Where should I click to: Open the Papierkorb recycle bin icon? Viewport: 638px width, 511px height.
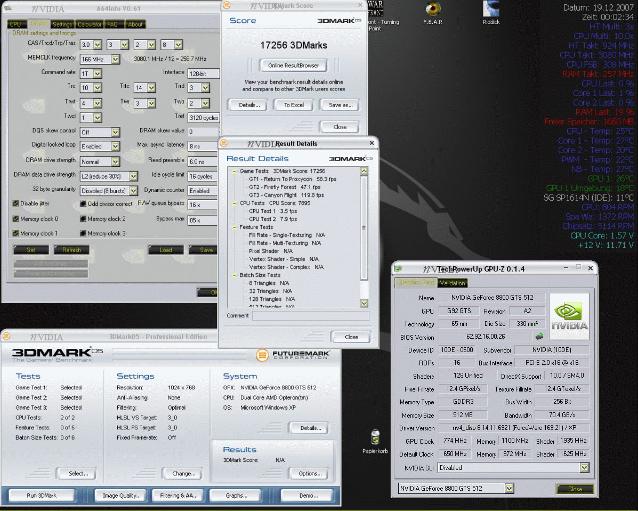pos(375,437)
